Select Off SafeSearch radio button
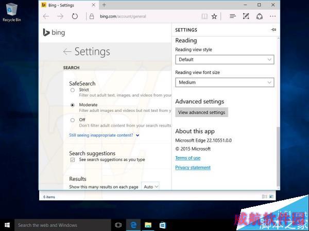This screenshot has width=309, height=231. point(73,120)
